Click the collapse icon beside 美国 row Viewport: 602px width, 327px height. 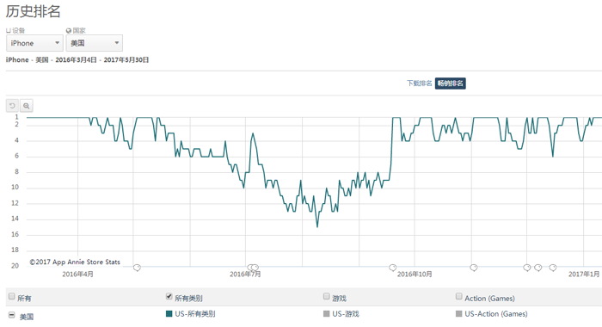(x=11, y=316)
